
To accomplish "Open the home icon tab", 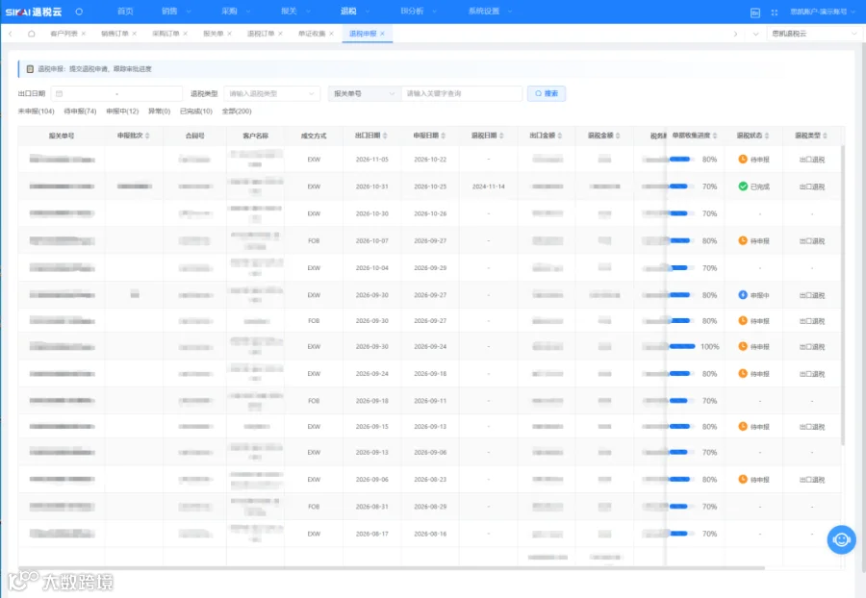I will coord(32,34).
